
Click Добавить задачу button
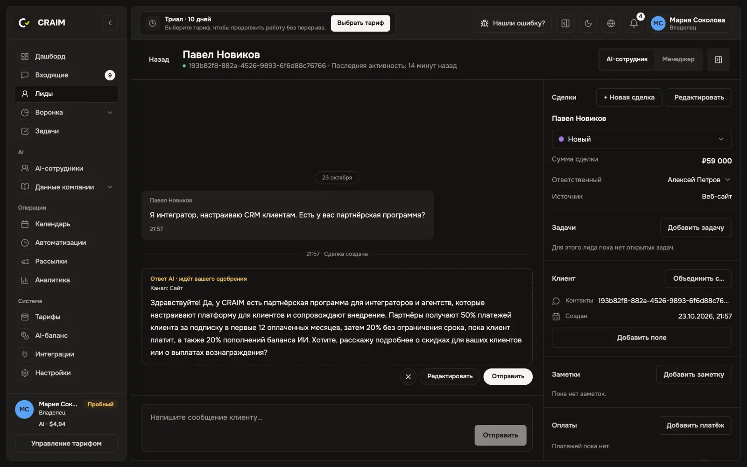coord(696,228)
